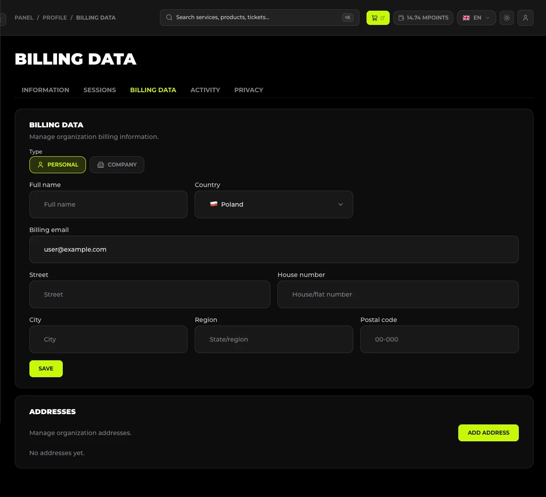Viewport: 546px width, 497px height.
Task: Click 'No addresses yet.' text
Action: click(x=57, y=453)
